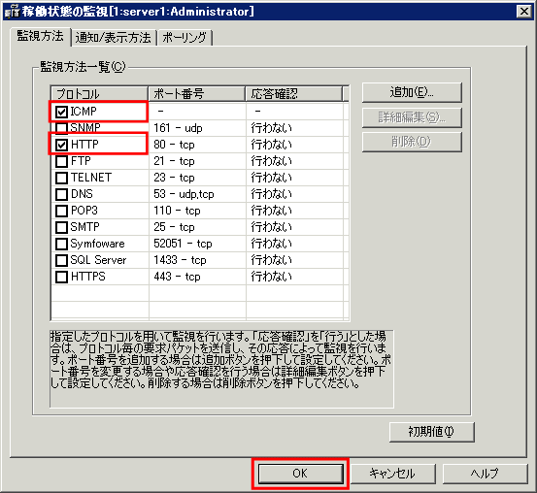Close the 稼働状態の監視 dialog
This screenshot has height=493, width=537.
pos(524,12)
